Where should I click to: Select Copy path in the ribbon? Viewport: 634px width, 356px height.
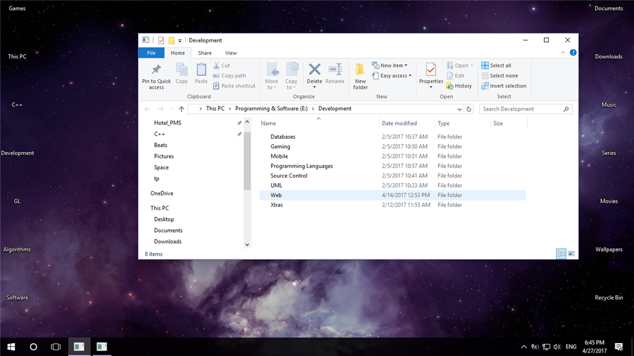tap(229, 76)
